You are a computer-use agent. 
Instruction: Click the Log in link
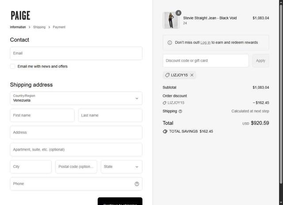click(x=205, y=42)
